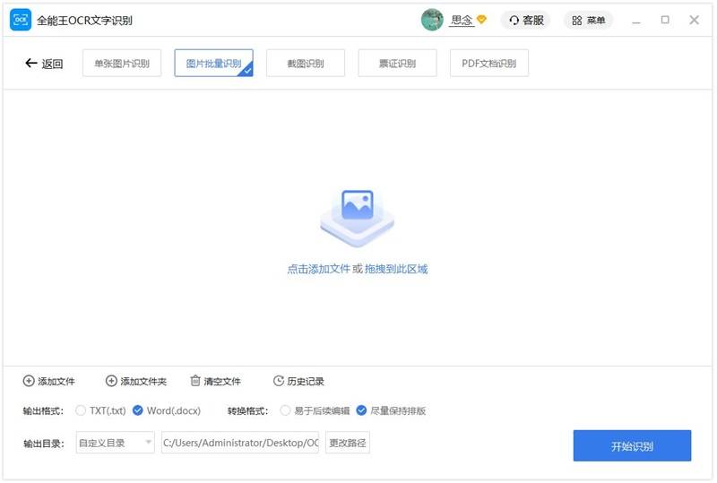
Task: Select 尽量保持排版 conversion option
Action: coord(361,410)
